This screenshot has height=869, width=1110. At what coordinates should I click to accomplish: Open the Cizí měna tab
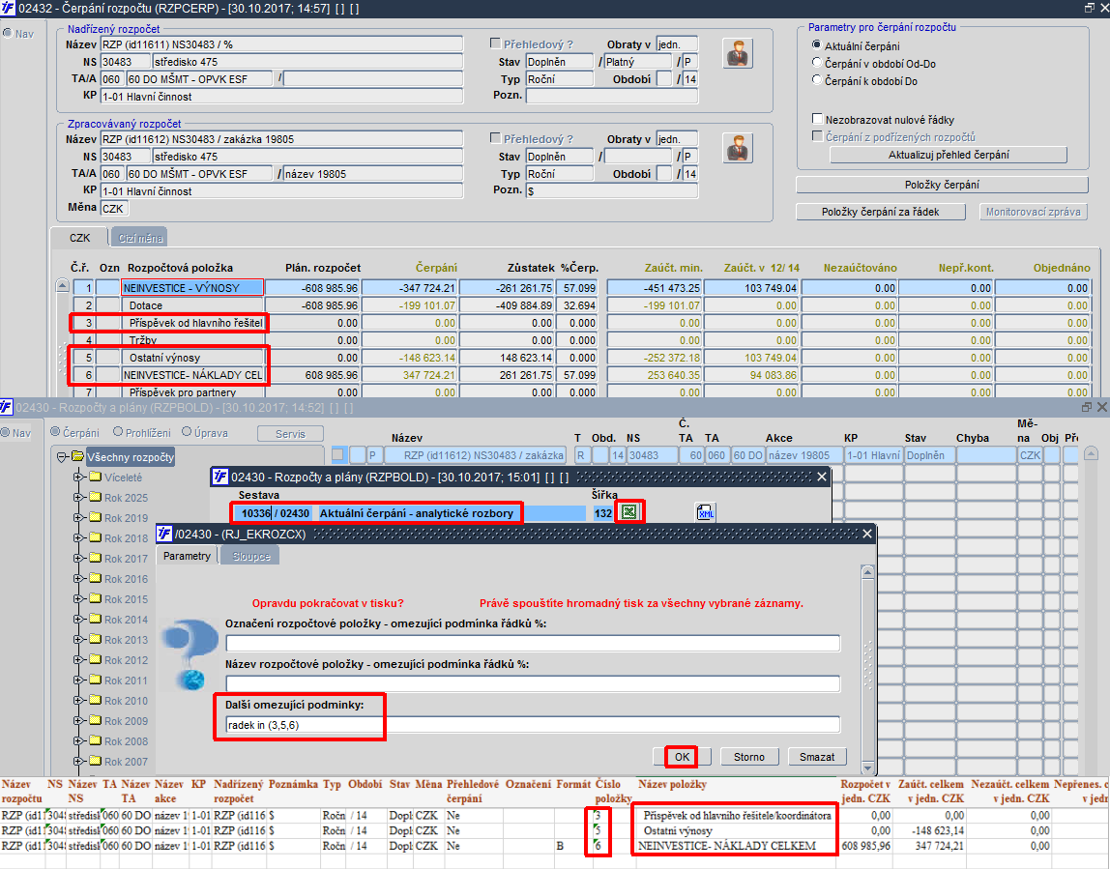[x=141, y=237]
